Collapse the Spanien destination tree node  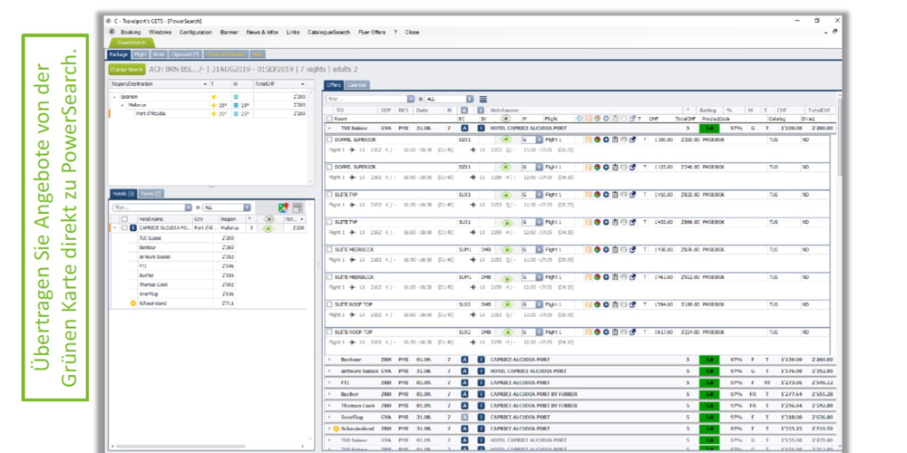(113, 96)
